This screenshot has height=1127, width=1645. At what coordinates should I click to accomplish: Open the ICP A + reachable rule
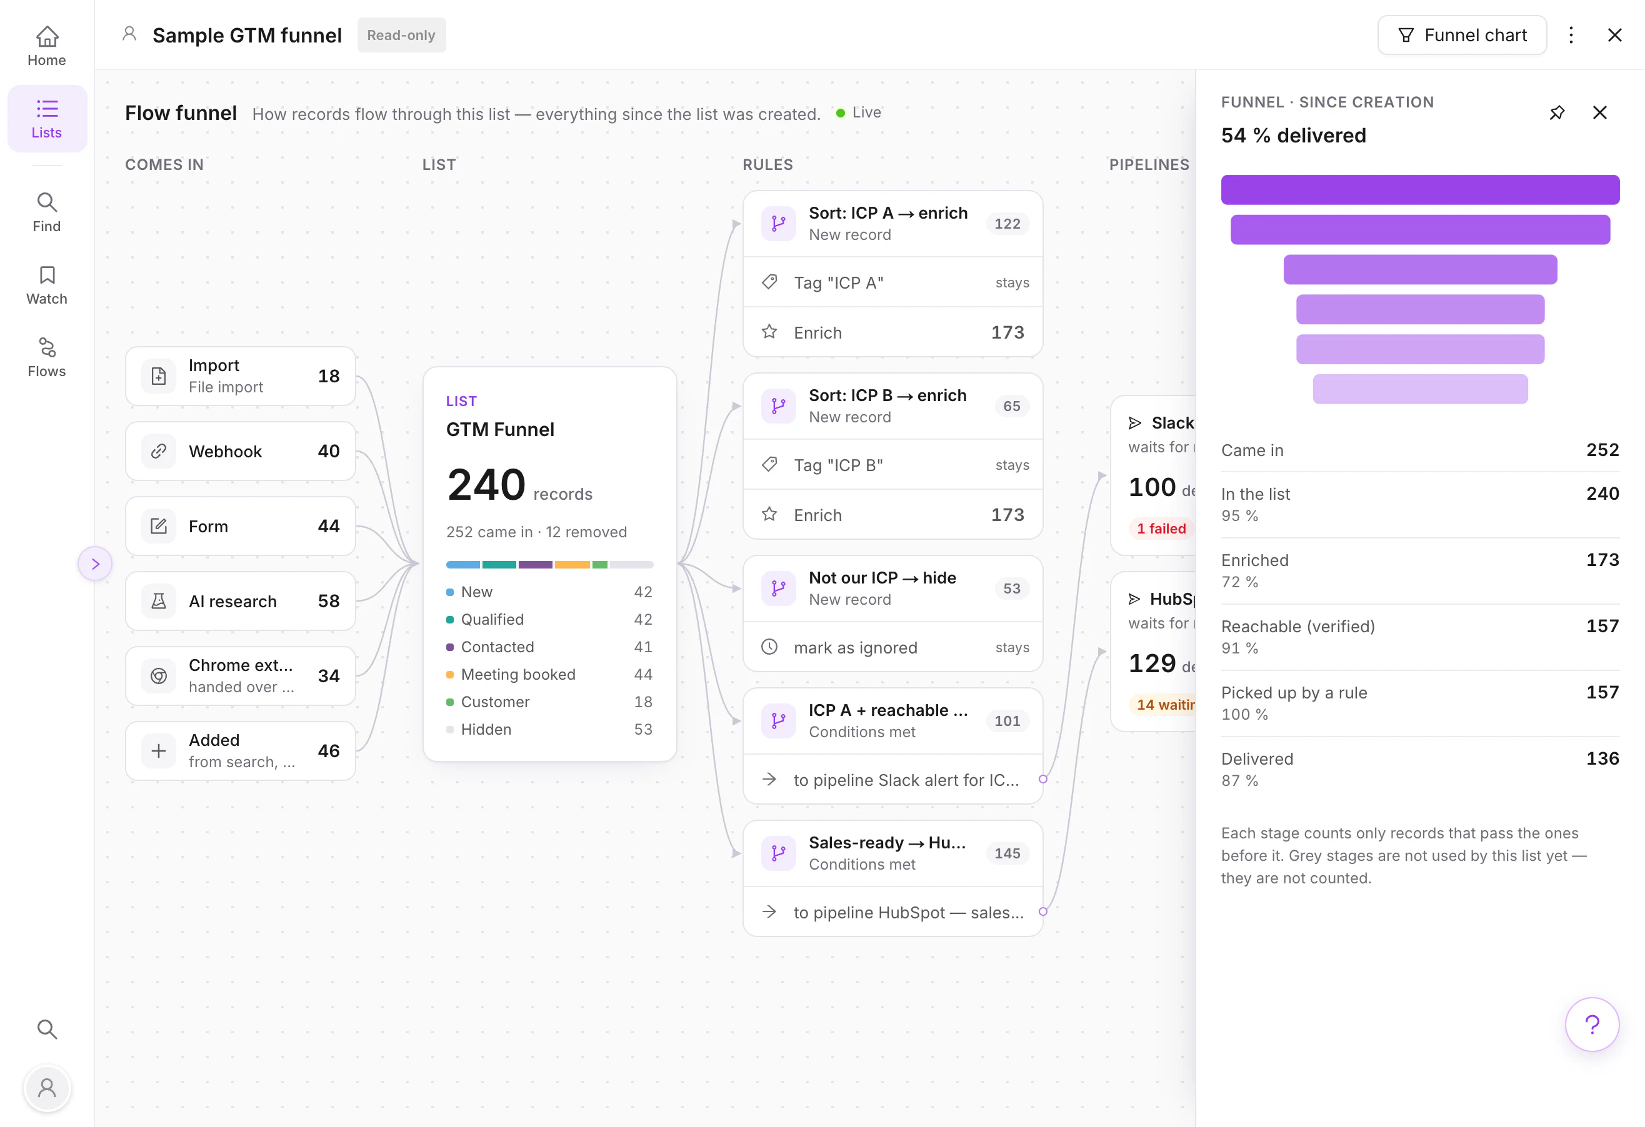(x=893, y=721)
